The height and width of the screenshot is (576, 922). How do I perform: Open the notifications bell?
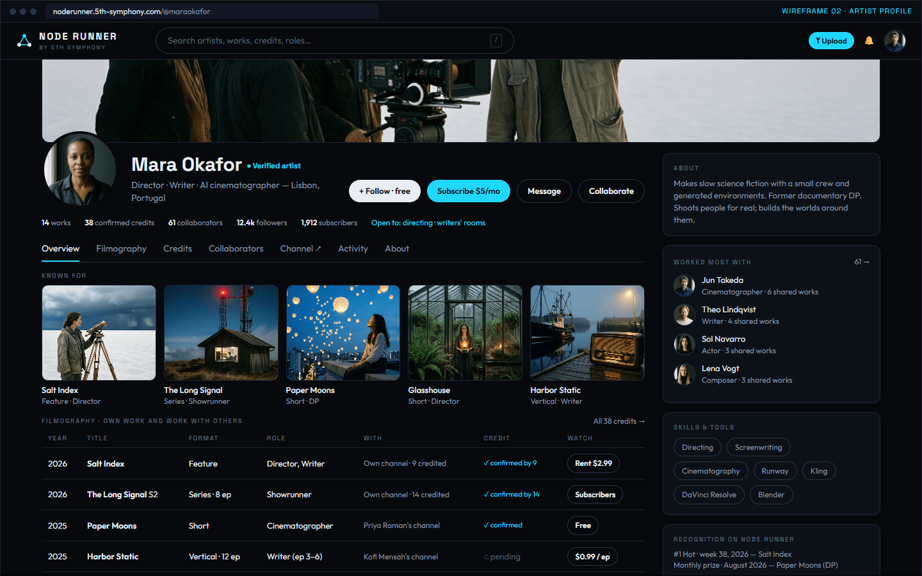pyautogui.click(x=869, y=41)
